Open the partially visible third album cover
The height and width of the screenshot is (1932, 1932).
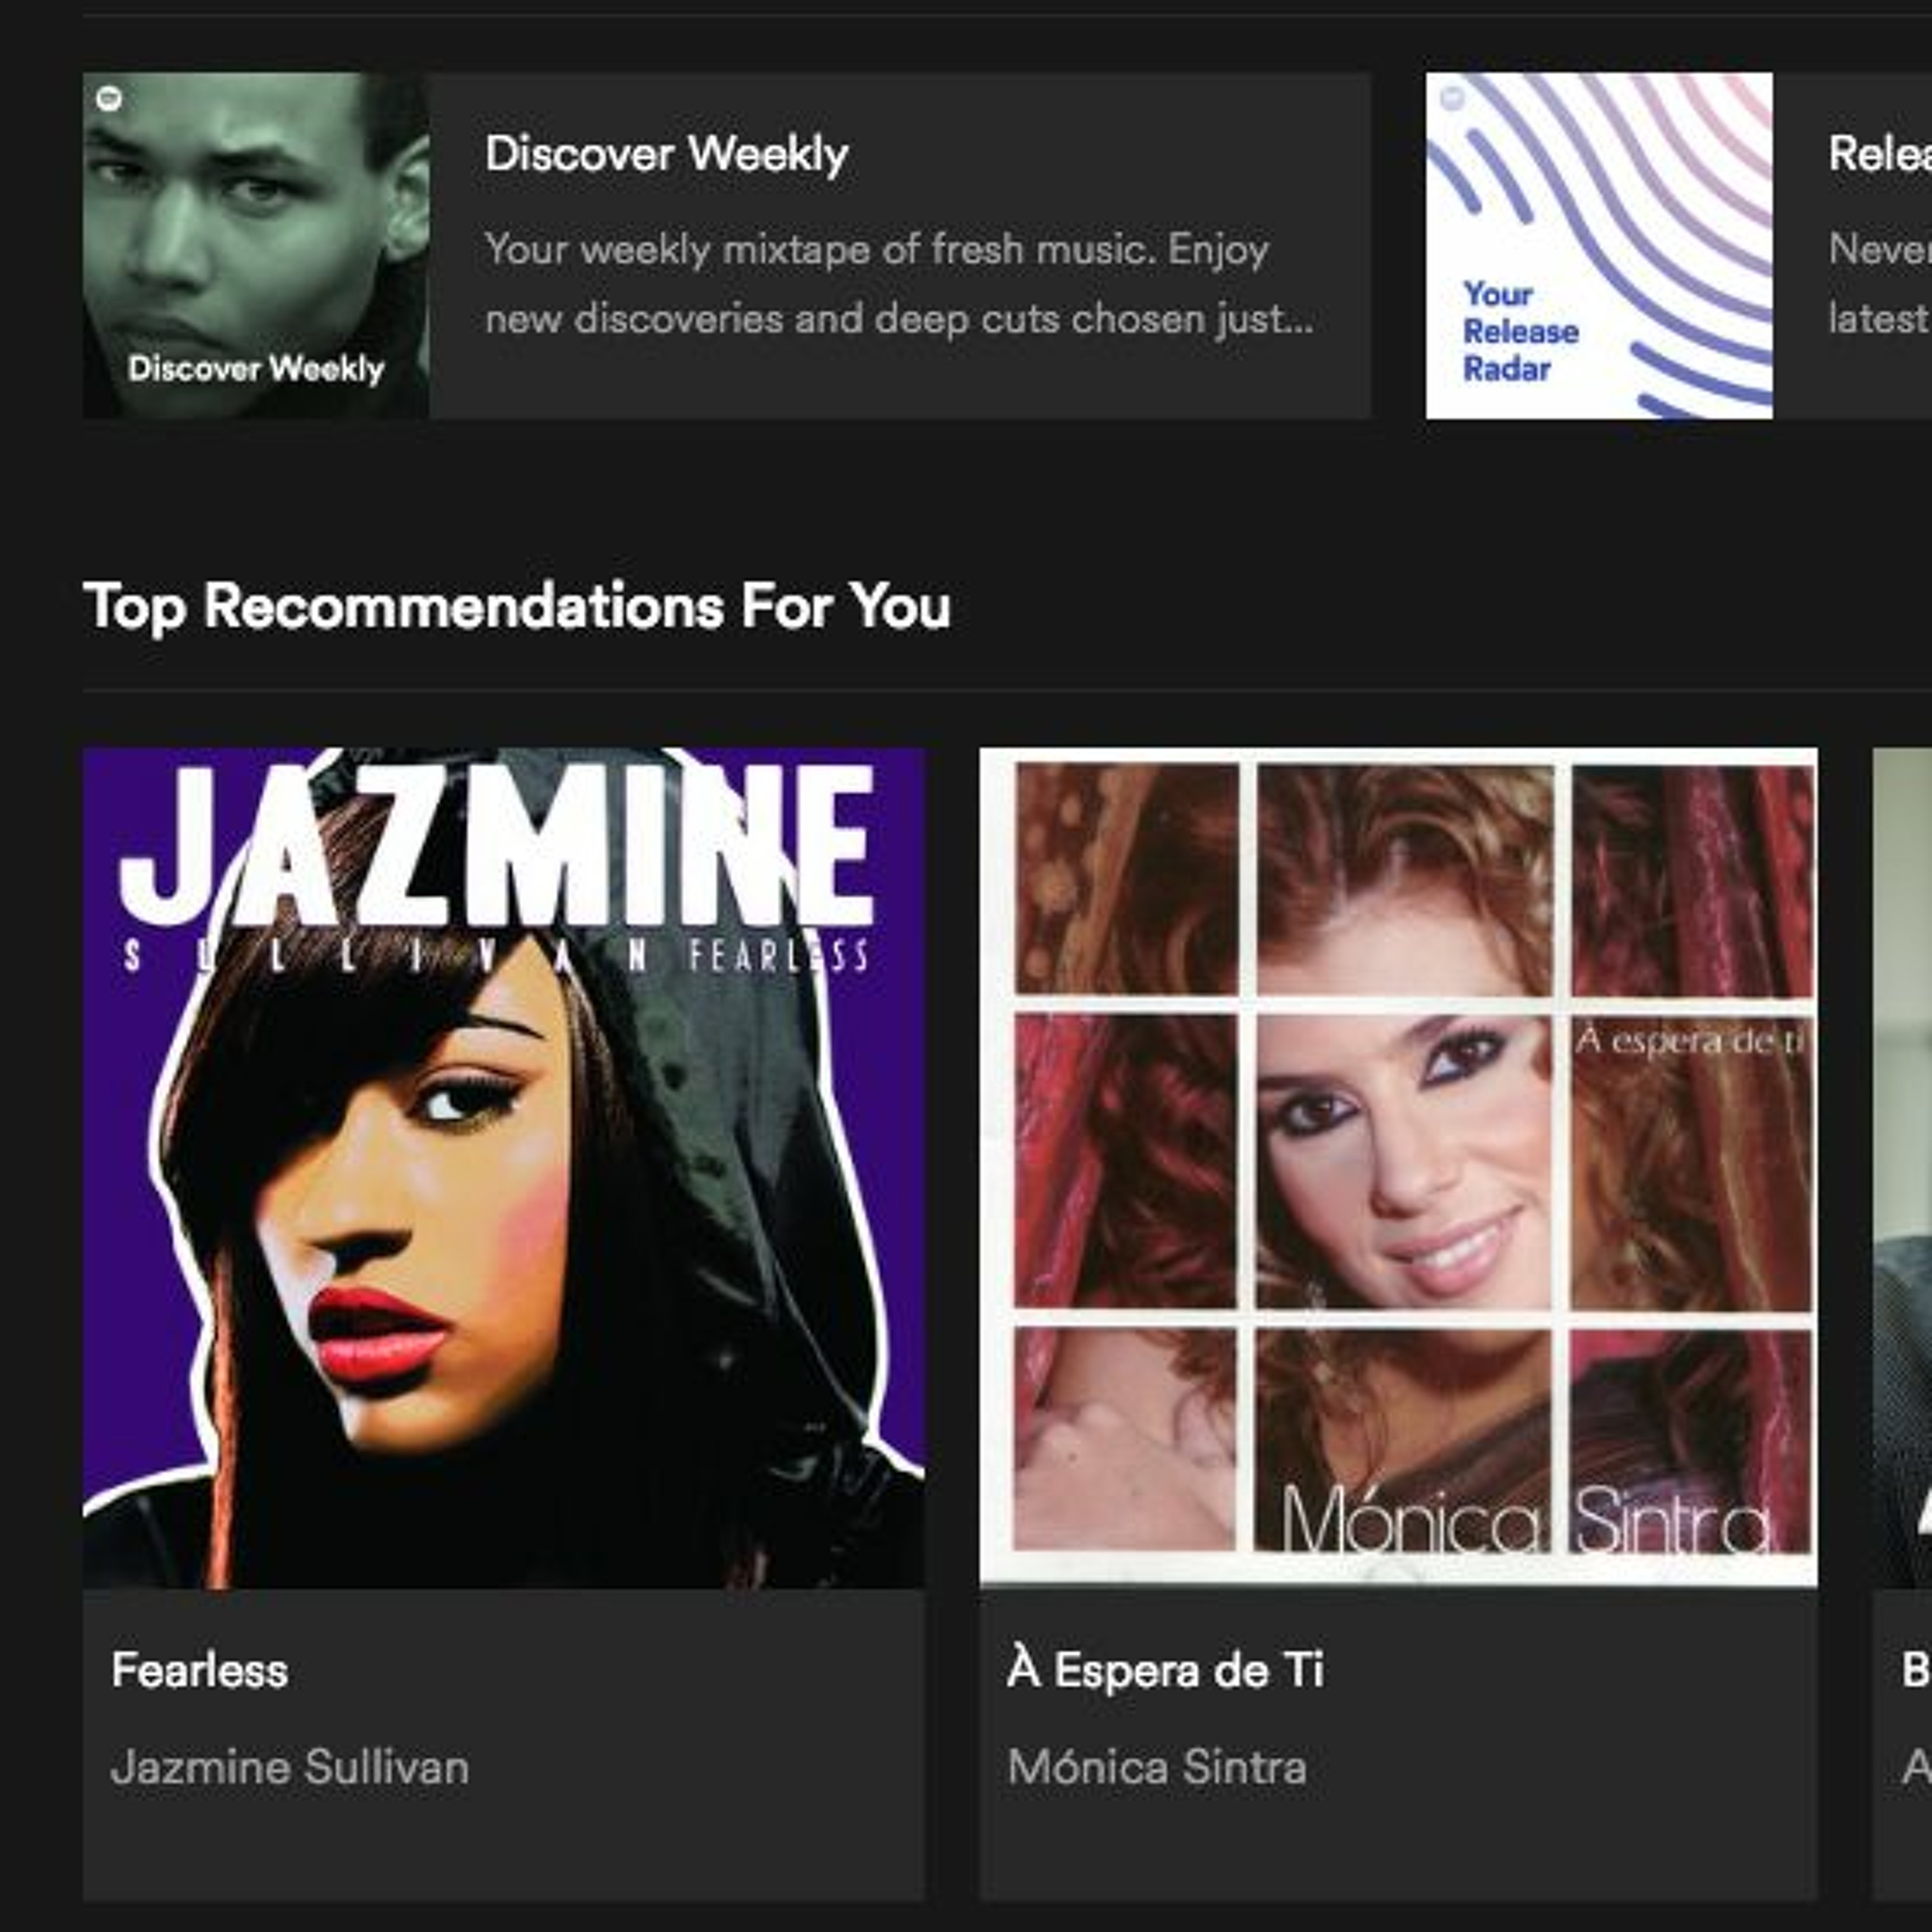[1903, 1168]
